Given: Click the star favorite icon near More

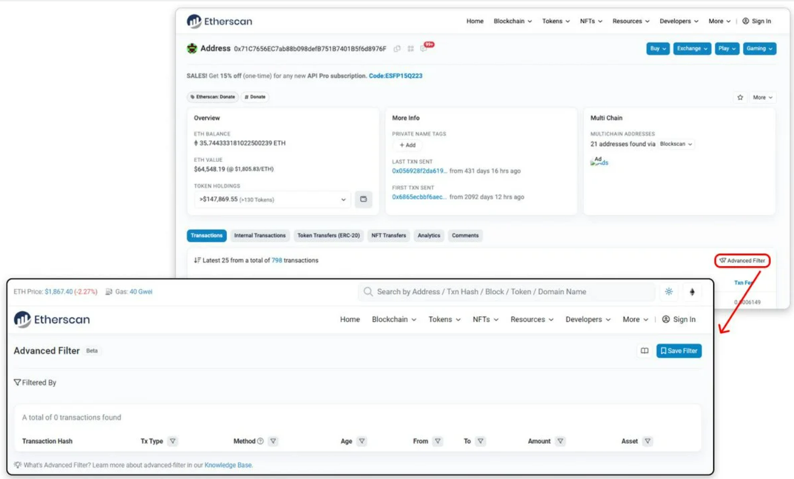Looking at the screenshot, I should click(x=739, y=97).
